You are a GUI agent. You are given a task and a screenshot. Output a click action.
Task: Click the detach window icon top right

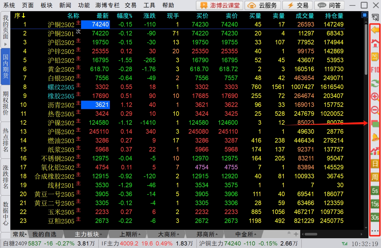tap(375, 18)
